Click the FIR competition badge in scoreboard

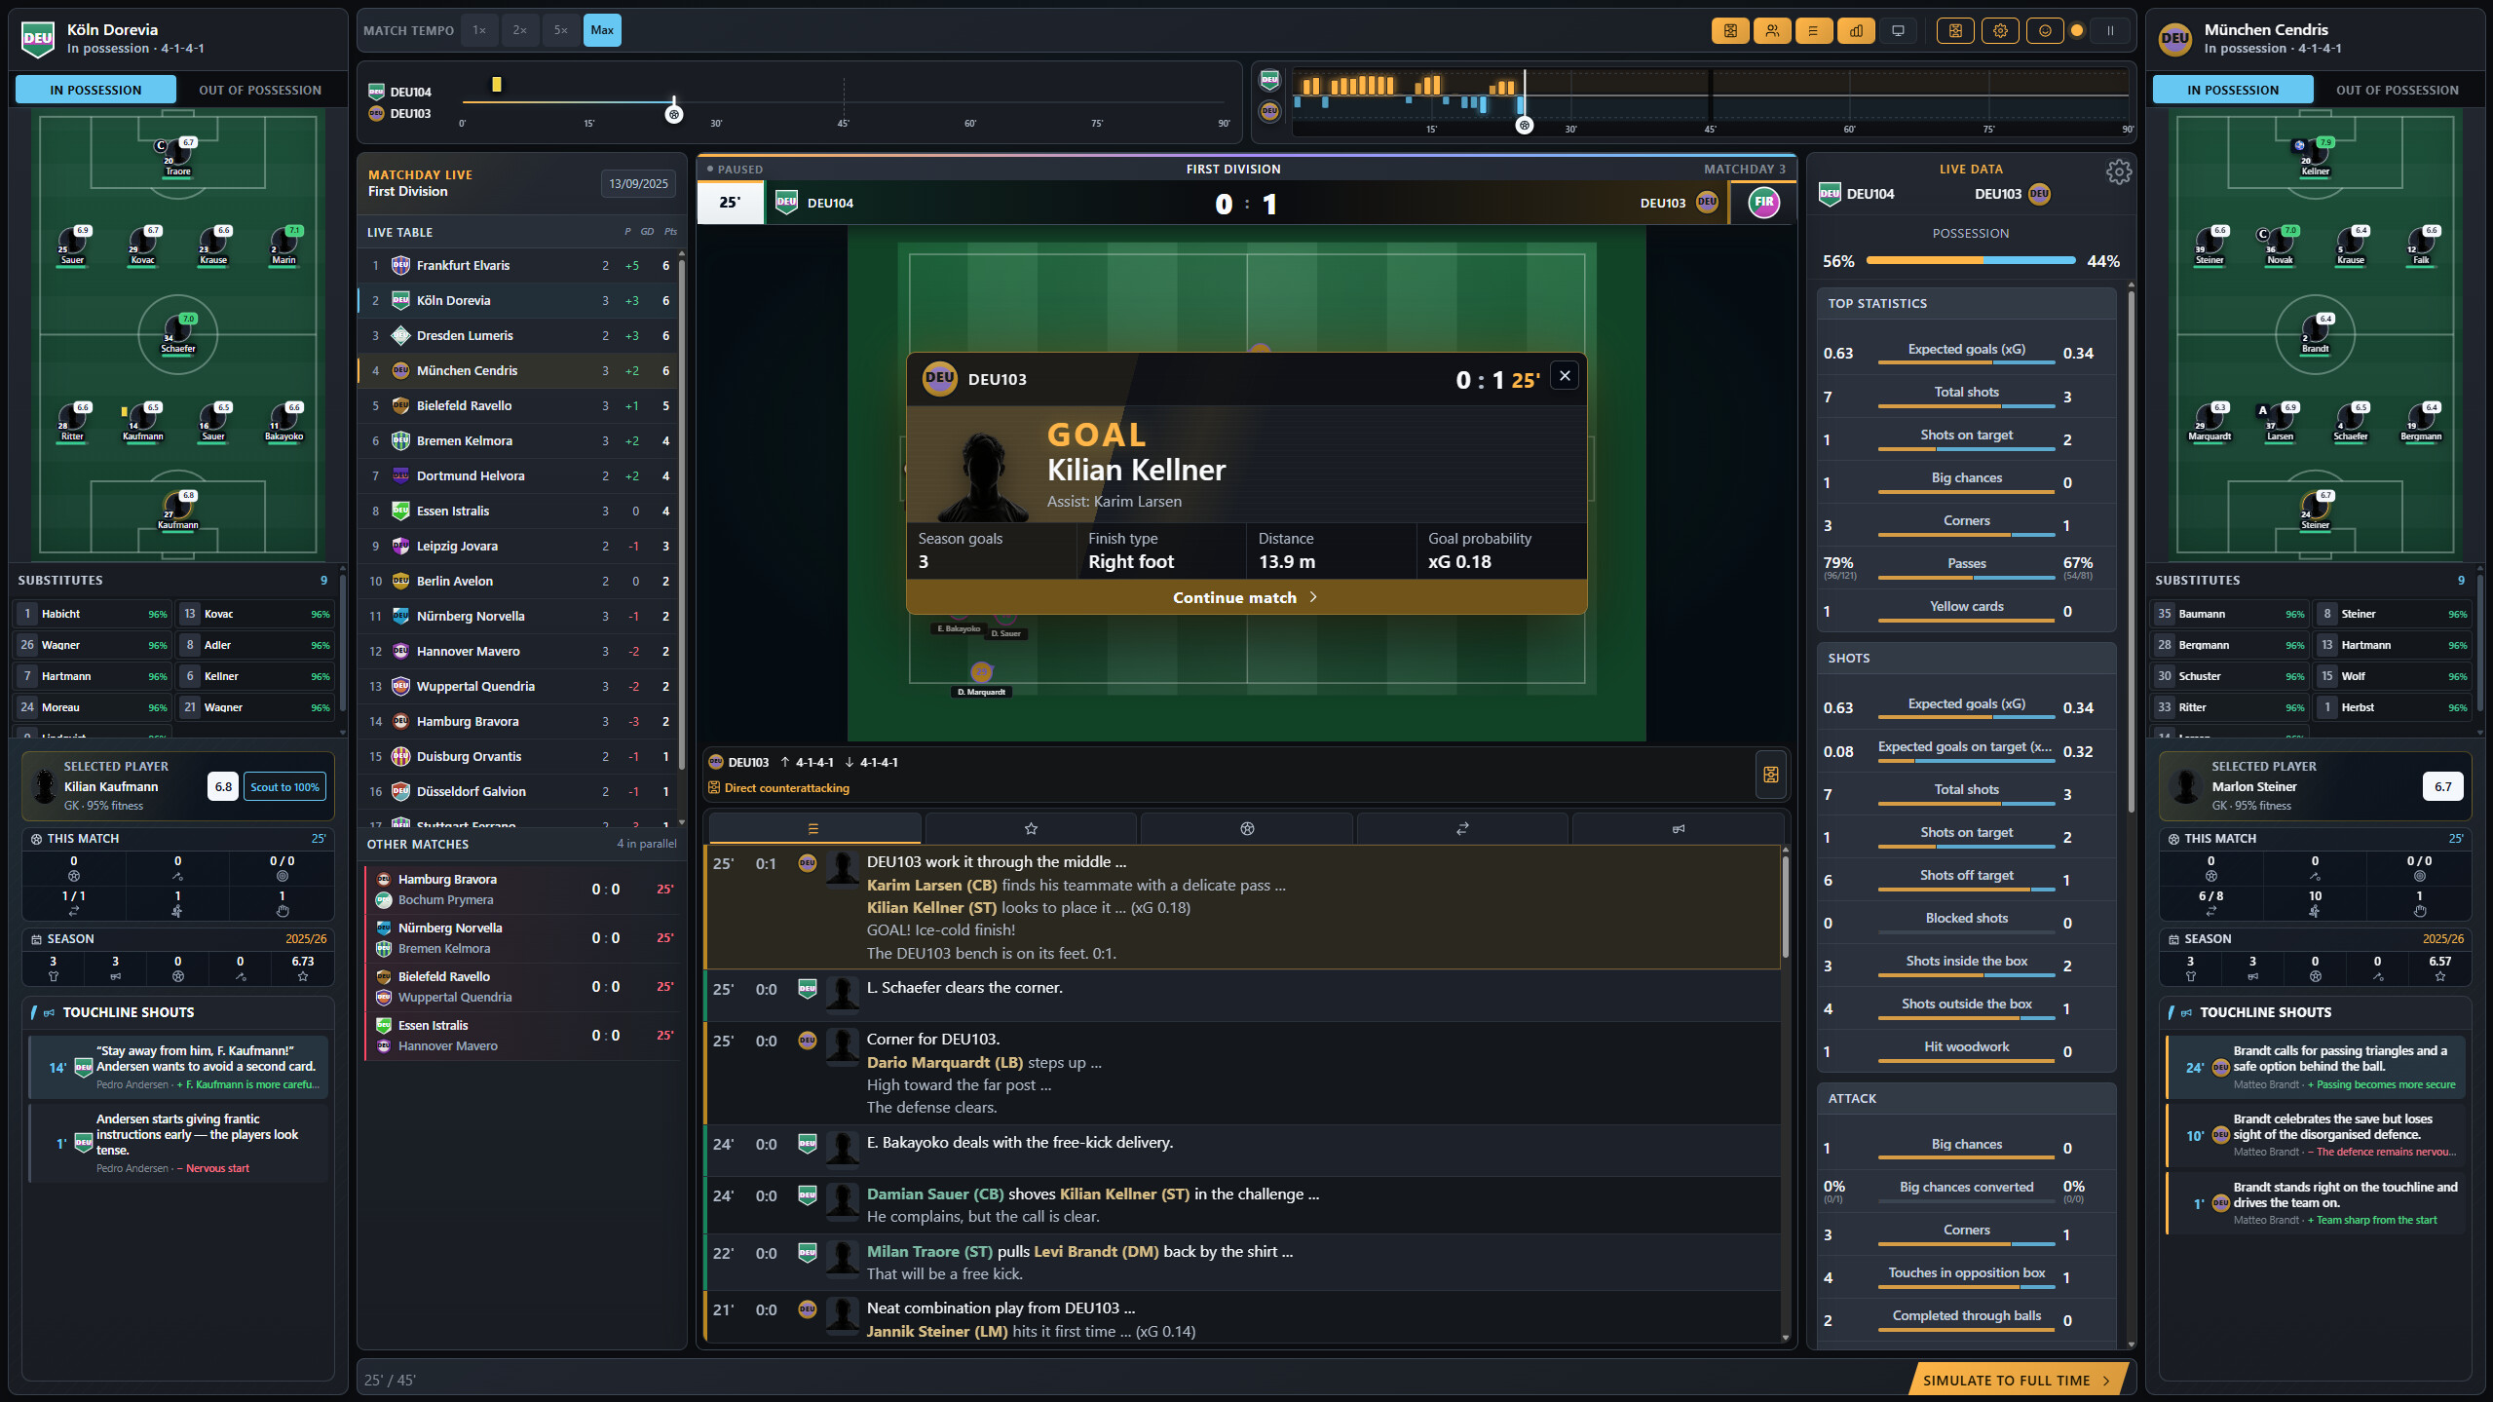click(1763, 203)
